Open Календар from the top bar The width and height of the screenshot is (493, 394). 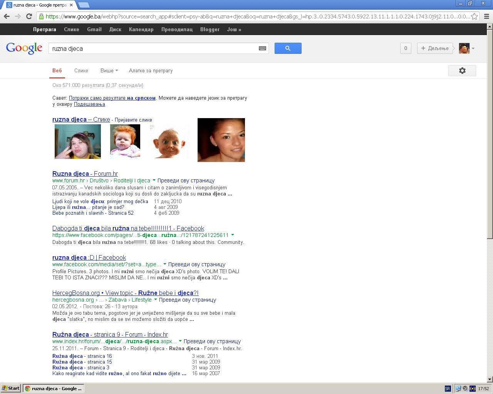[141, 29]
